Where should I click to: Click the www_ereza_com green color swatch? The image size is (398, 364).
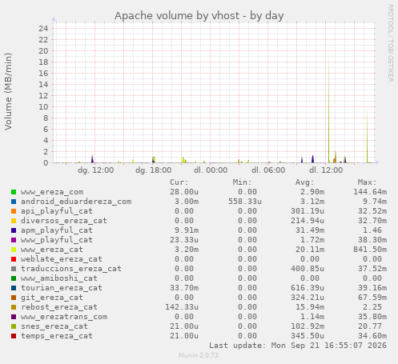pyautogui.click(x=14, y=192)
